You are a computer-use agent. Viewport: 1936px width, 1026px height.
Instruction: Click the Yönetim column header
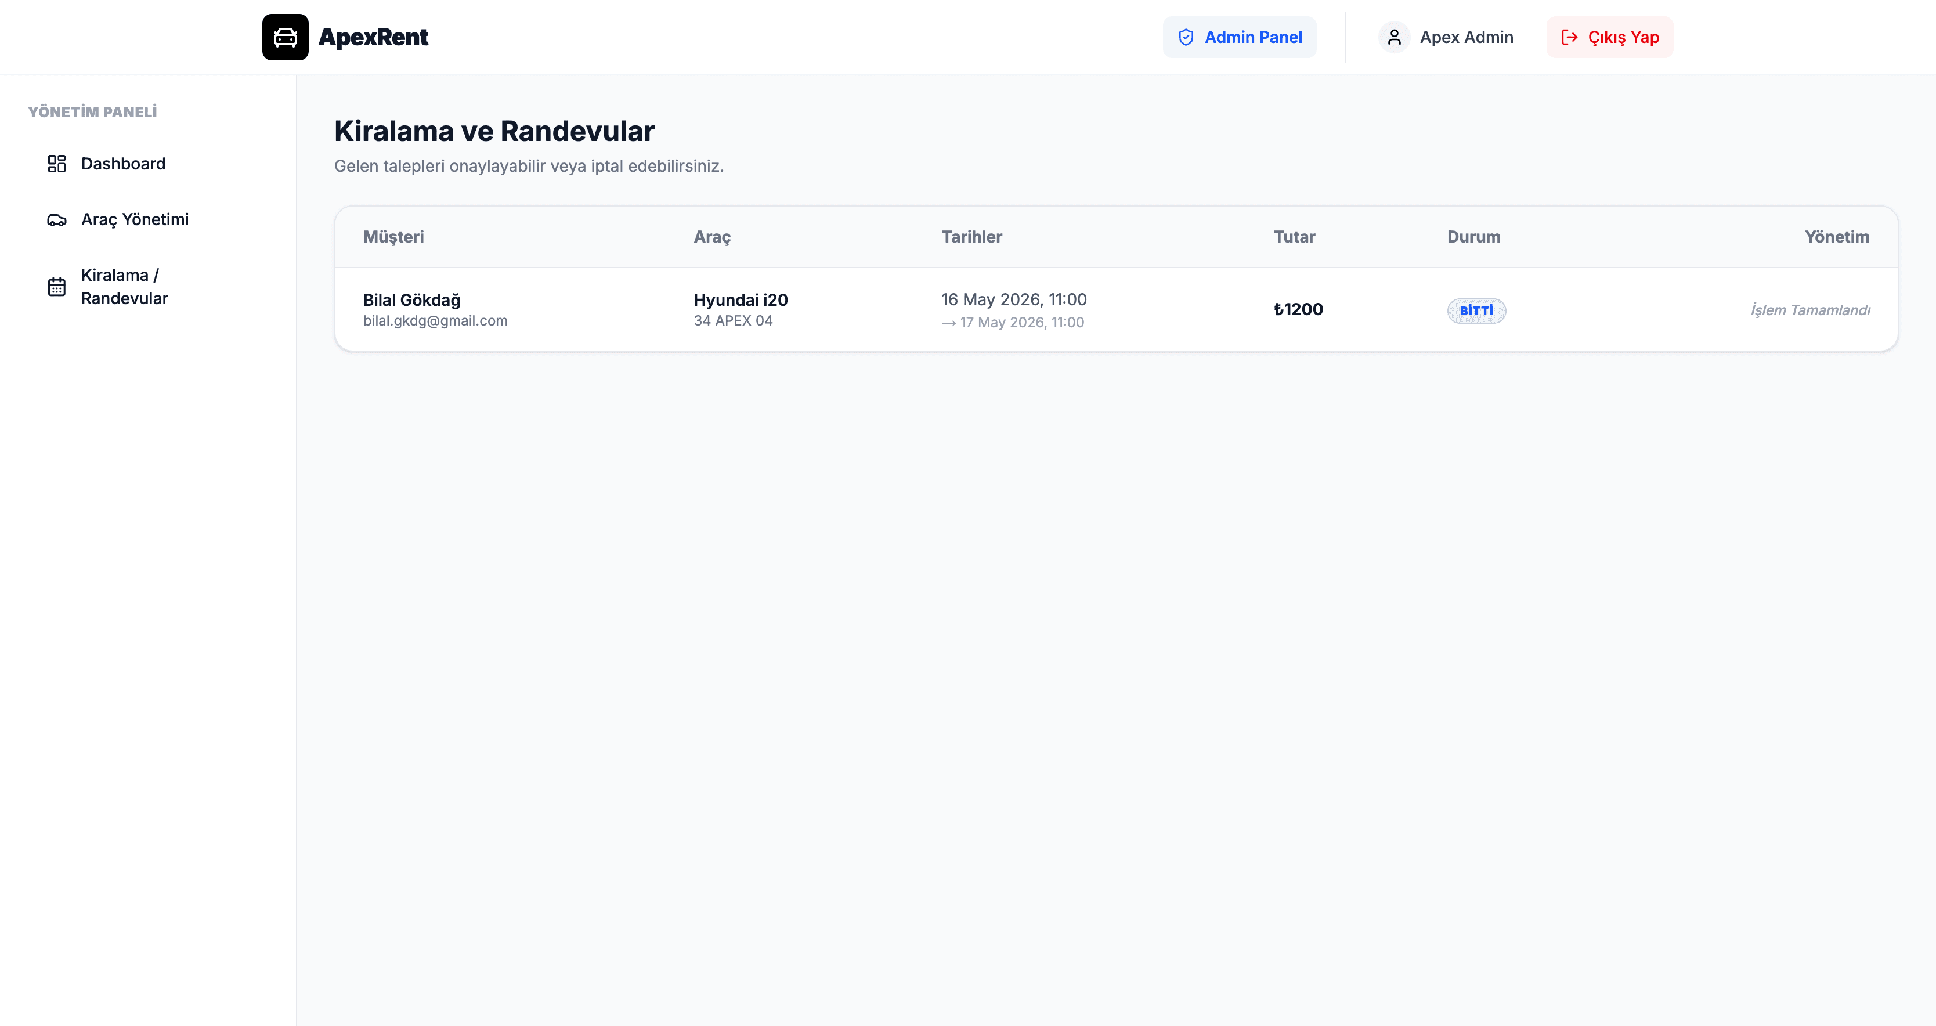1837,237
